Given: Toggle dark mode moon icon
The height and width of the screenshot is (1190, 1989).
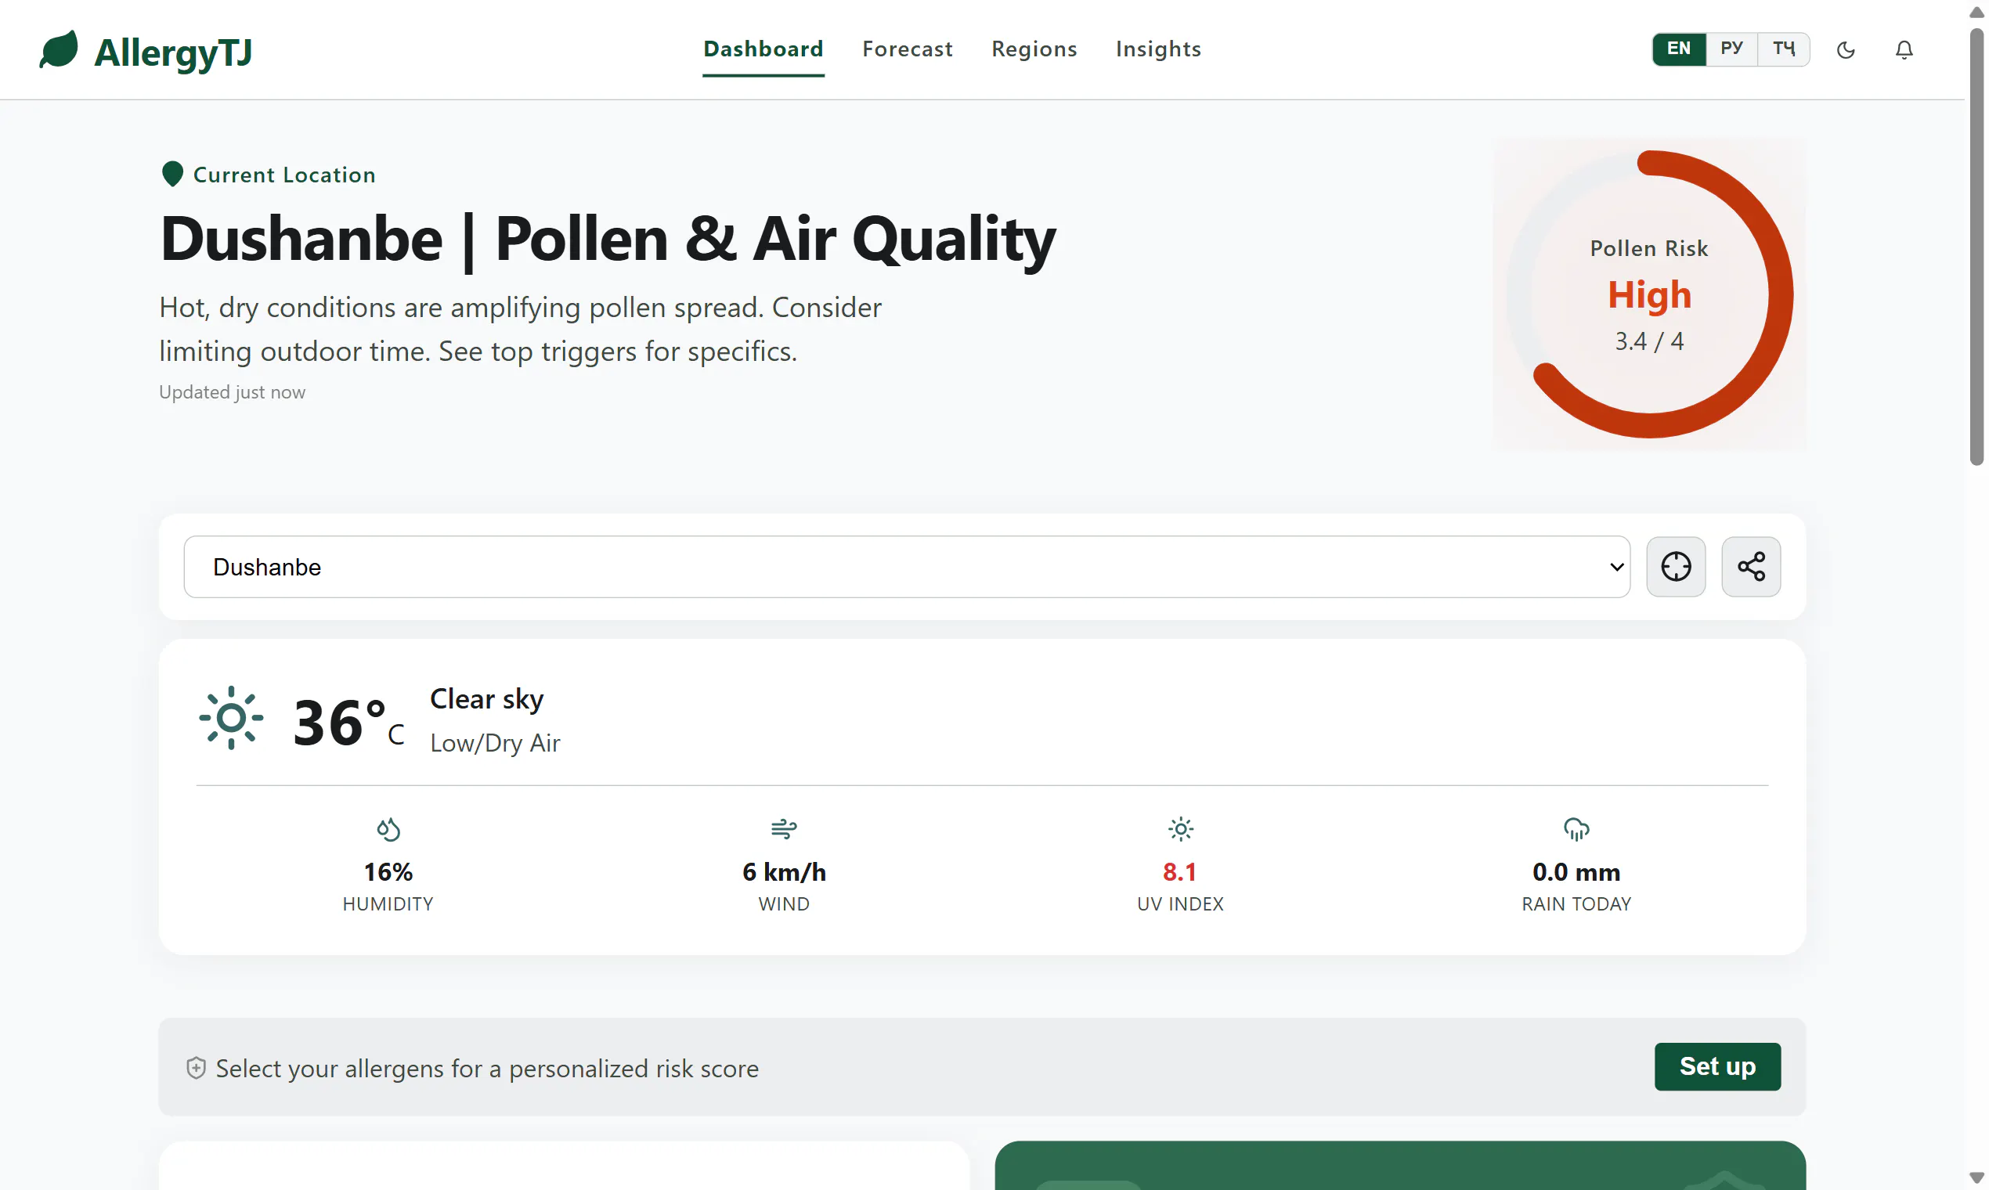Looking at the screenshot, I should click(1846, 50).
